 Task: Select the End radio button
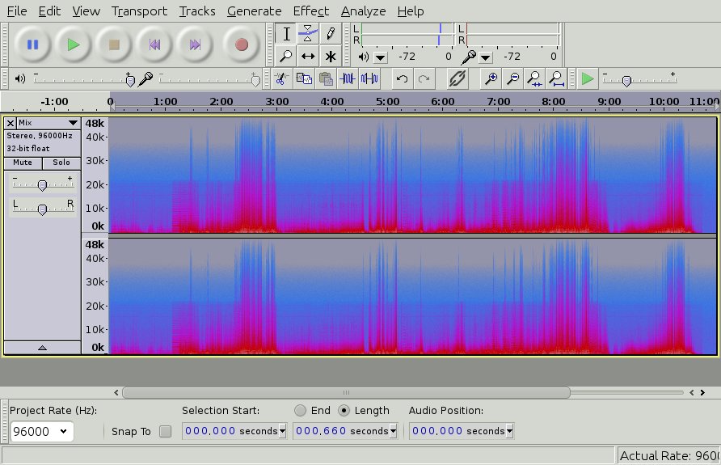[x=300, y=410]
